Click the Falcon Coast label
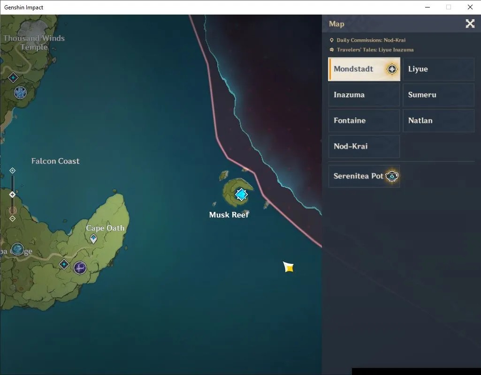 [x=55, y=161]
